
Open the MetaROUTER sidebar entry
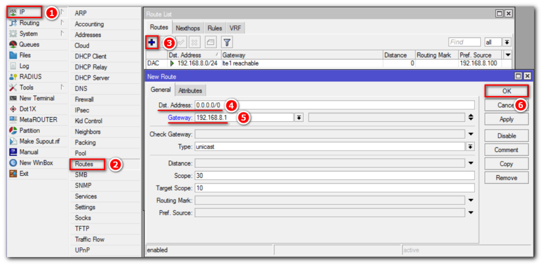tap(38, 120)
